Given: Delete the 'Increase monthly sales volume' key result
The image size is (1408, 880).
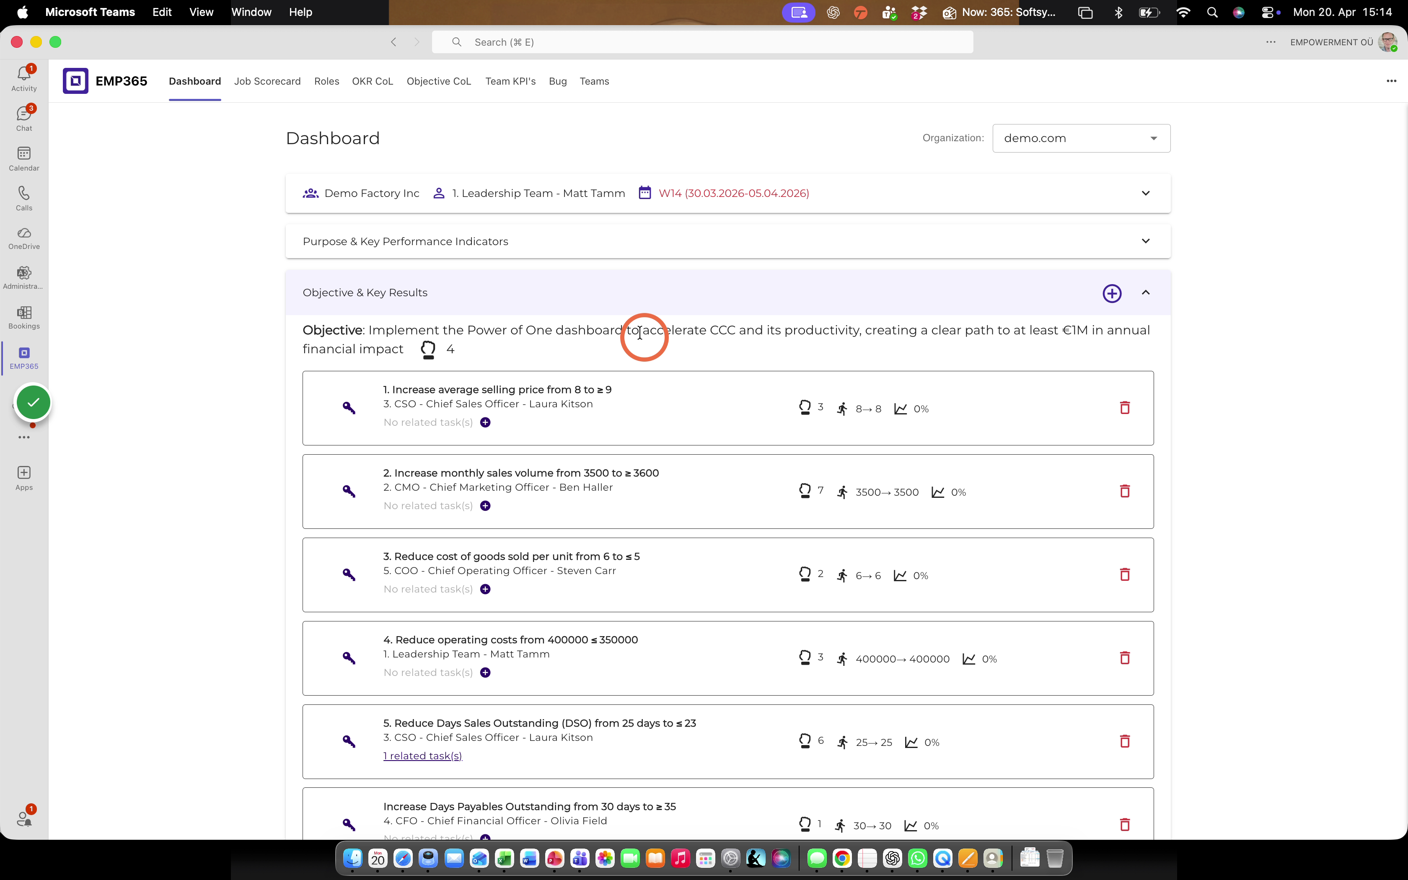Looking at the screenshot, I should click(x=1125, y=491).
